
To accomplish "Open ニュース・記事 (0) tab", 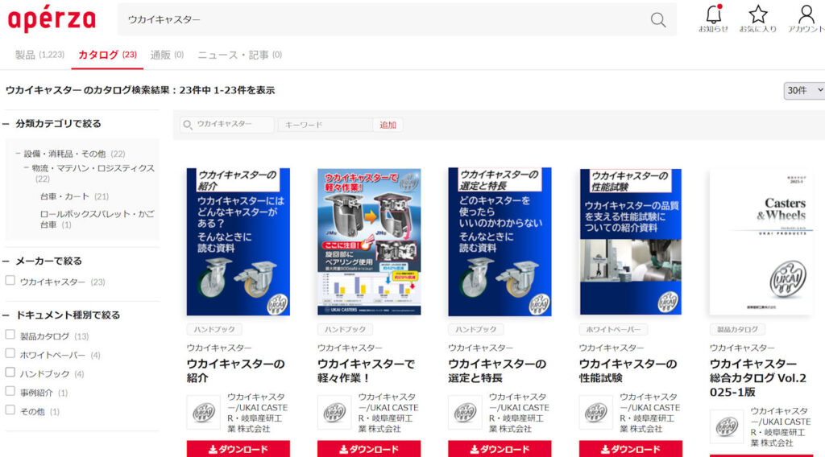I will 240,55.
